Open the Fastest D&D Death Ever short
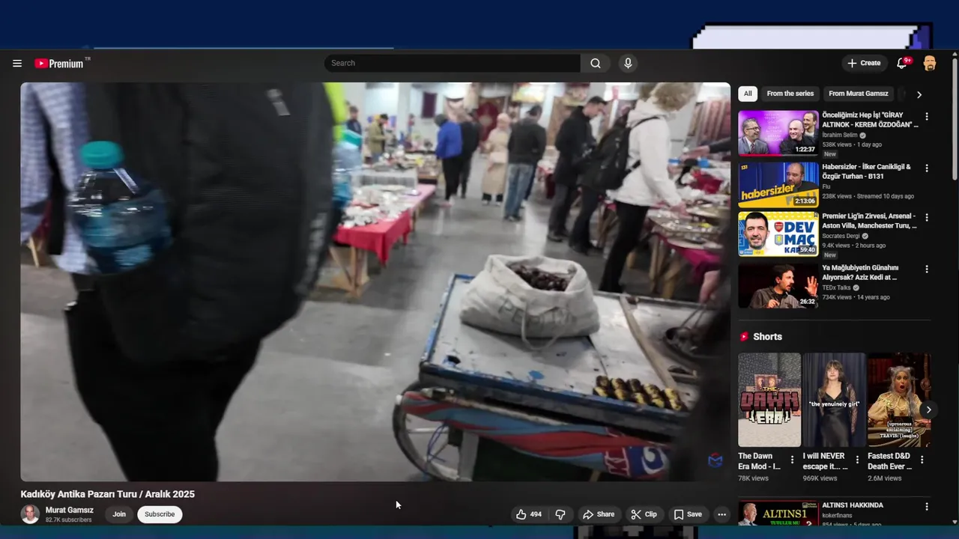The image size is (959, 539). (899, 400)
